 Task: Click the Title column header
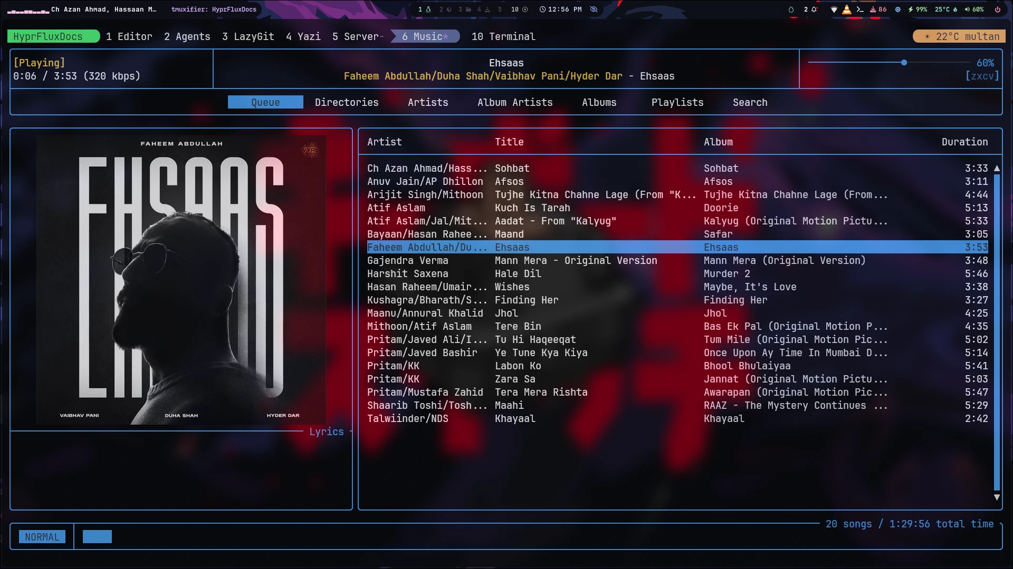point(509,142)
